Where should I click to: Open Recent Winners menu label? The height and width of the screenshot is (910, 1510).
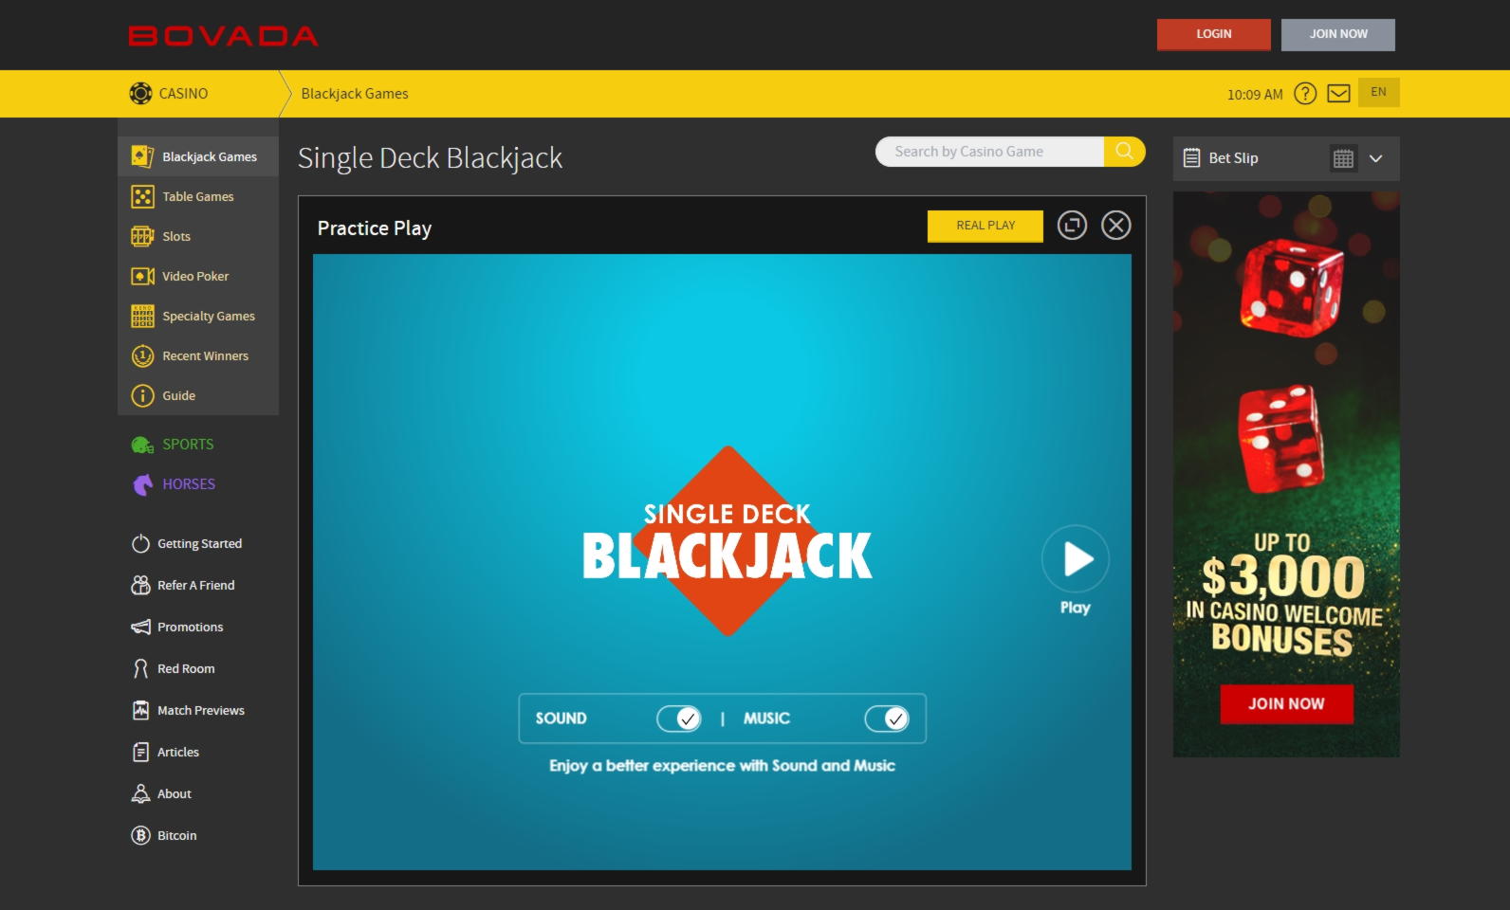click(x=206, y=355)
